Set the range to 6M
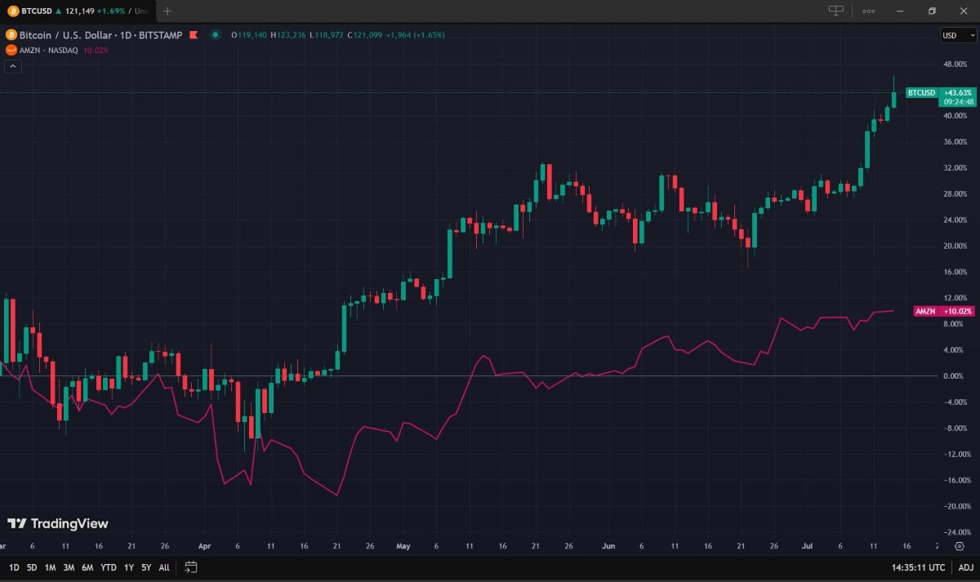Image resolution: width=980 pixels, height=582 pixels. [x=87, y=567]
